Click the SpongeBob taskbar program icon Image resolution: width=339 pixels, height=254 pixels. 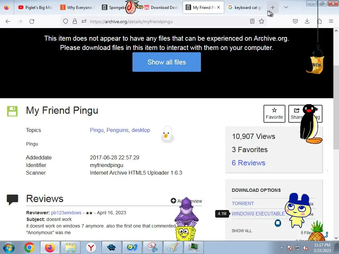132,247
